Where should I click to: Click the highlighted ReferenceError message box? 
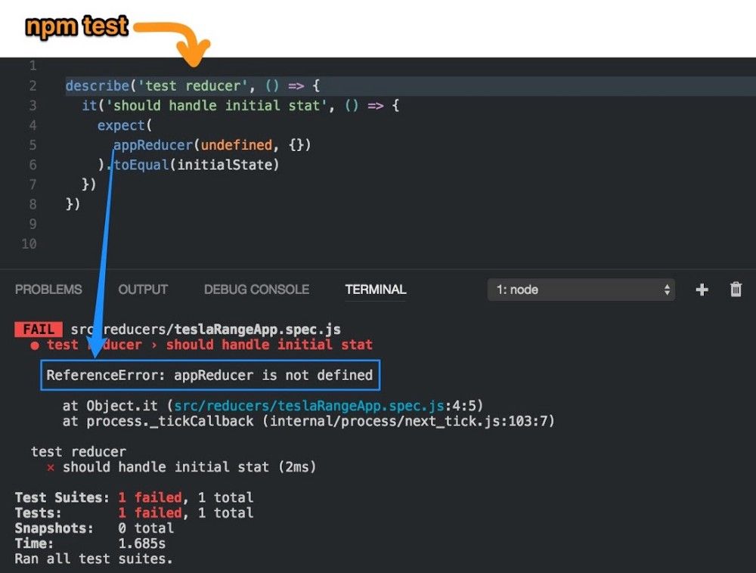[x=210, y=375]
